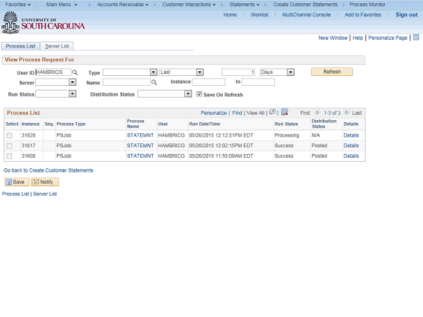Screen dimensions: 423x317
Task: Go back to Create Customer Statements
Action: pos(48,170)
